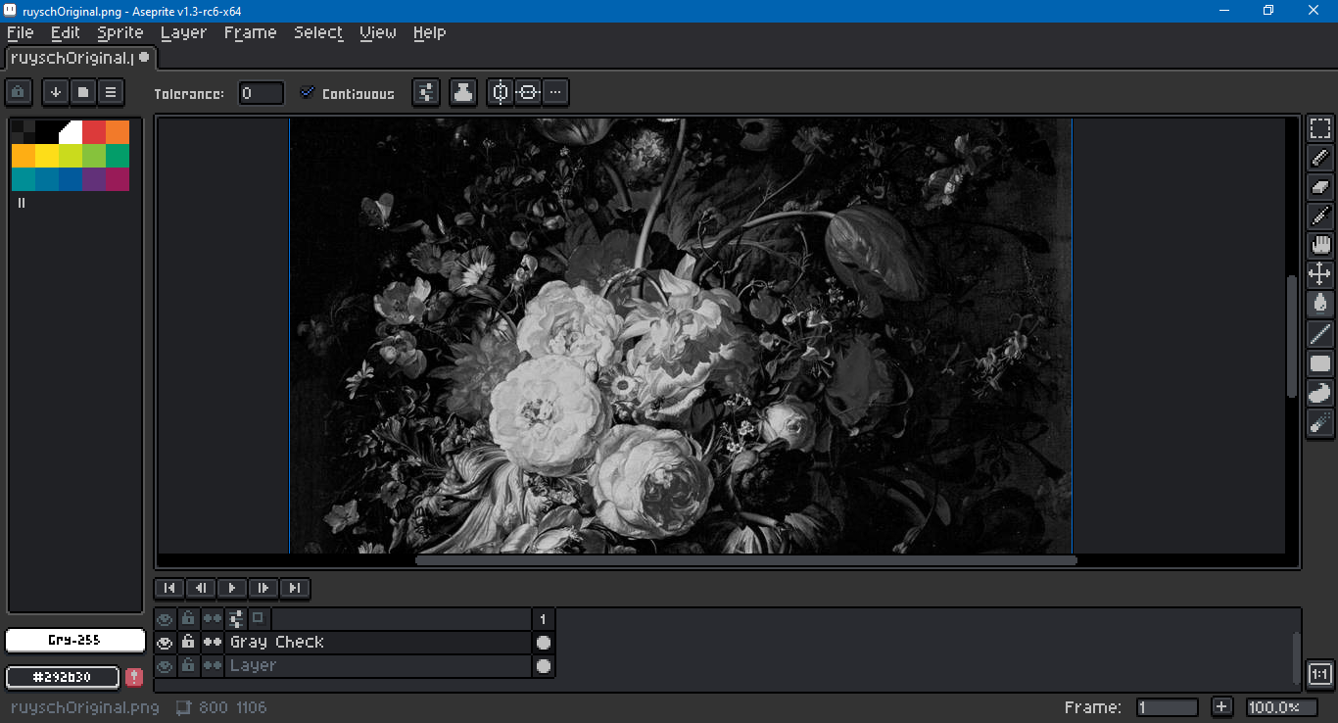The width and height of the screenshot is (1338, 723).
Task: Select the Rectangle shape tool
Action: [x=1320, y=363]
